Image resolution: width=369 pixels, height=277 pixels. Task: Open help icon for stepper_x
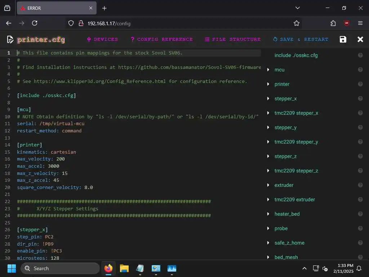pos(360,98)
